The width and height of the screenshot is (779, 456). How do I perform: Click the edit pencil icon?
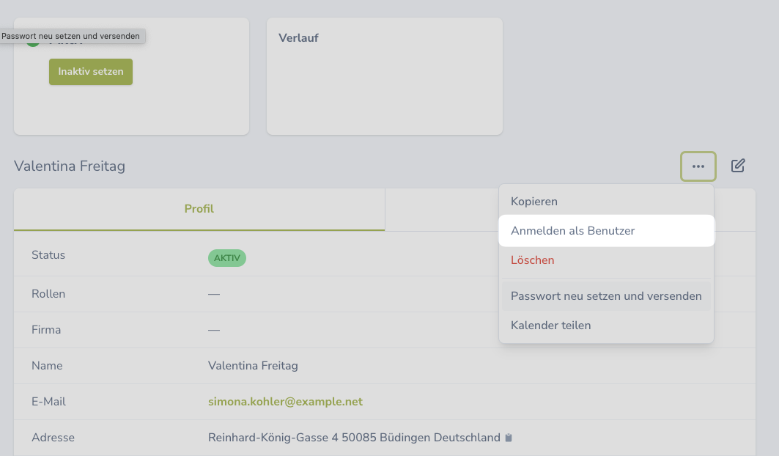738,166
